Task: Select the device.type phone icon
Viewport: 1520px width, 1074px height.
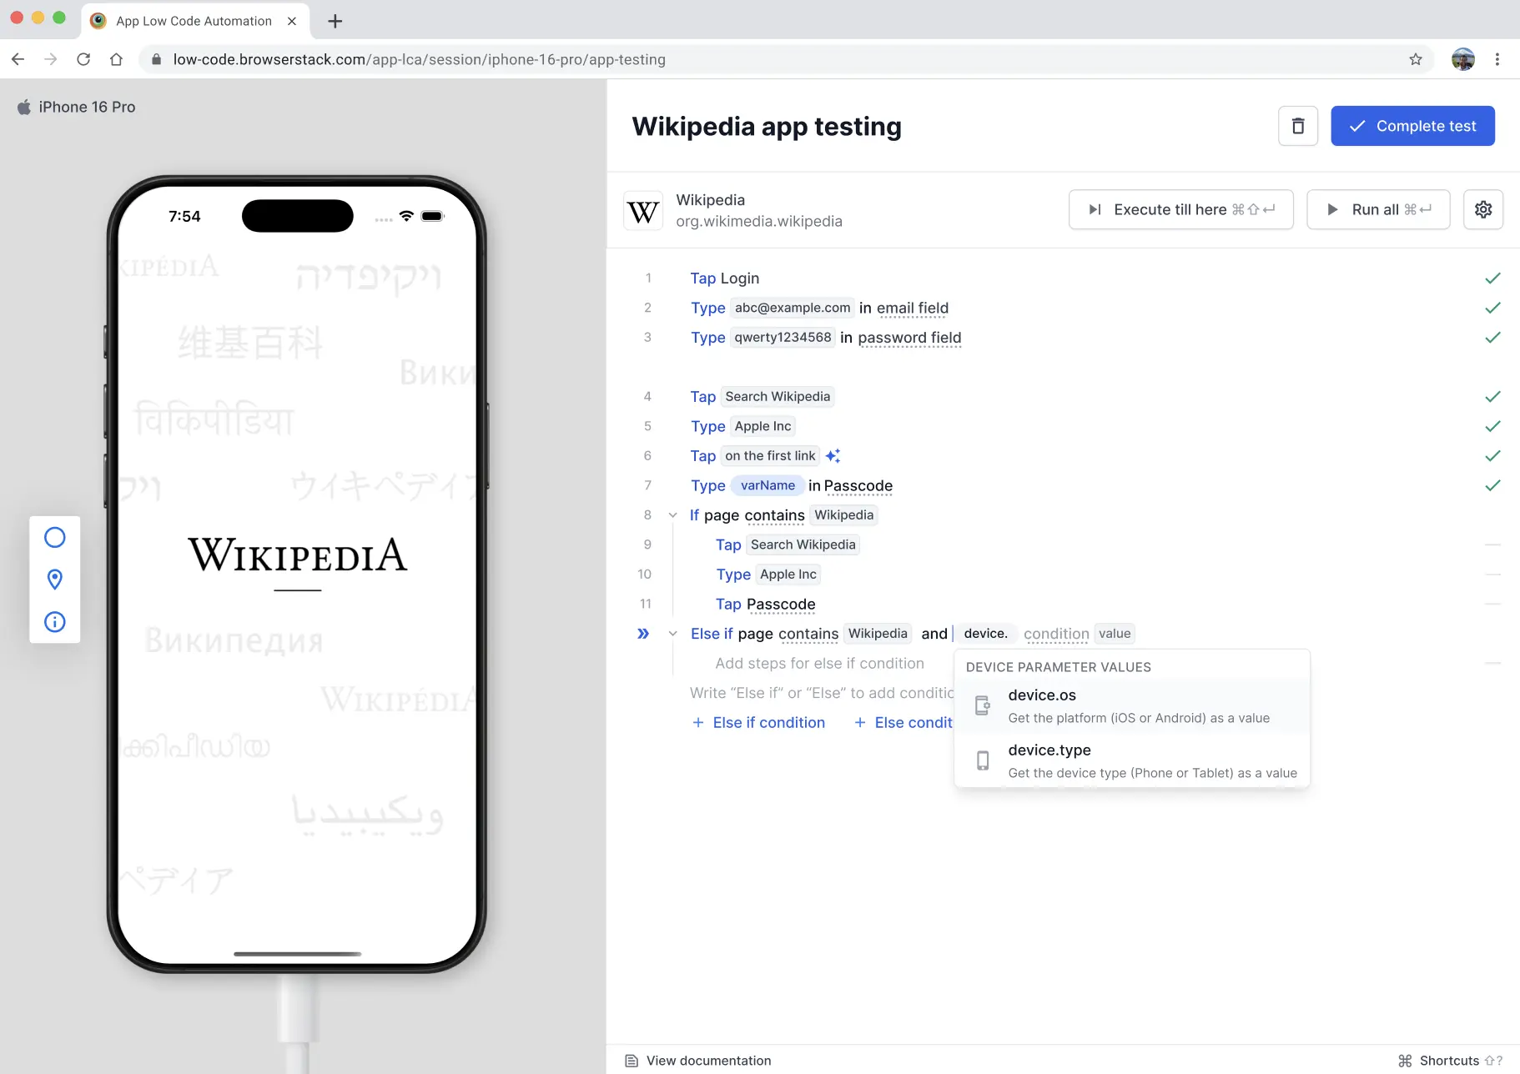Action: coord(983,760)
